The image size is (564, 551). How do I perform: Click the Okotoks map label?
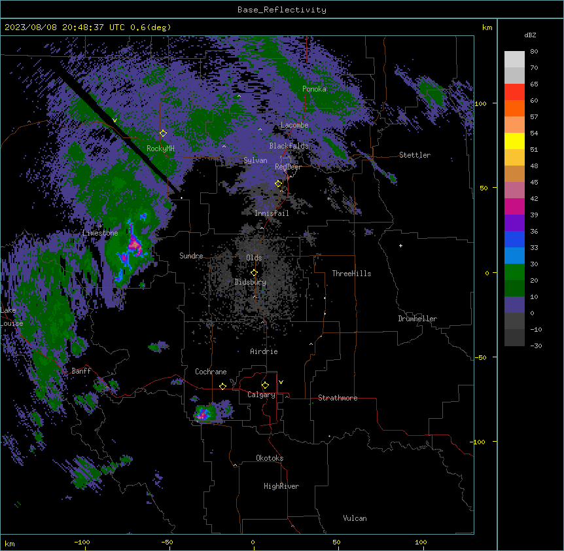[x=270, y=458]
